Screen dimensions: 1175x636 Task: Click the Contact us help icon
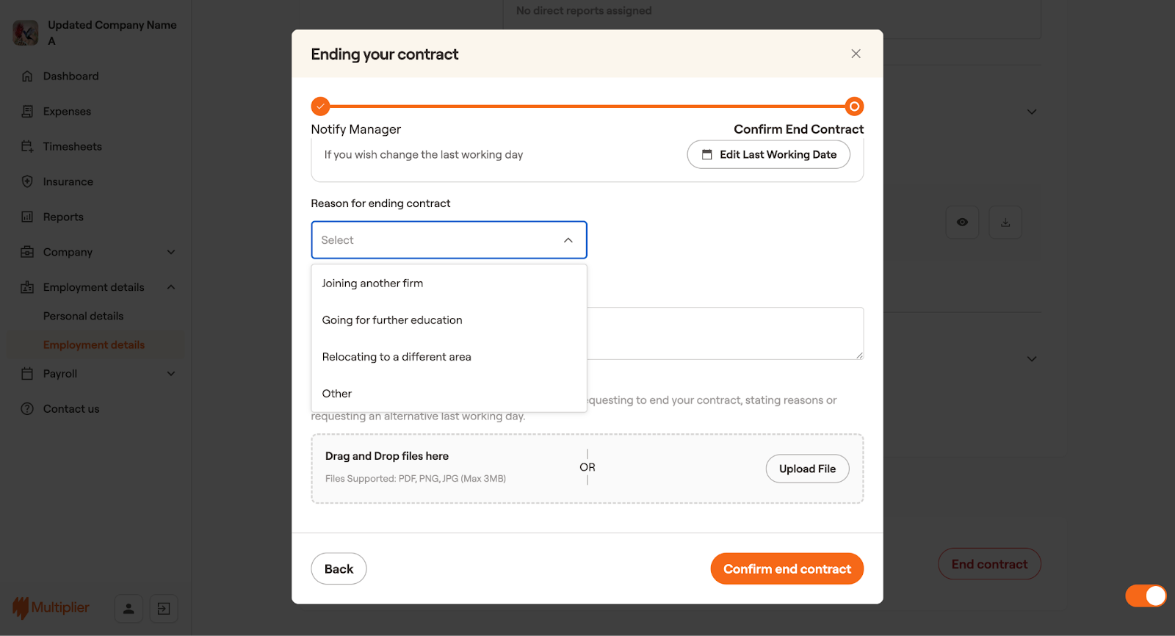[27, 409]
